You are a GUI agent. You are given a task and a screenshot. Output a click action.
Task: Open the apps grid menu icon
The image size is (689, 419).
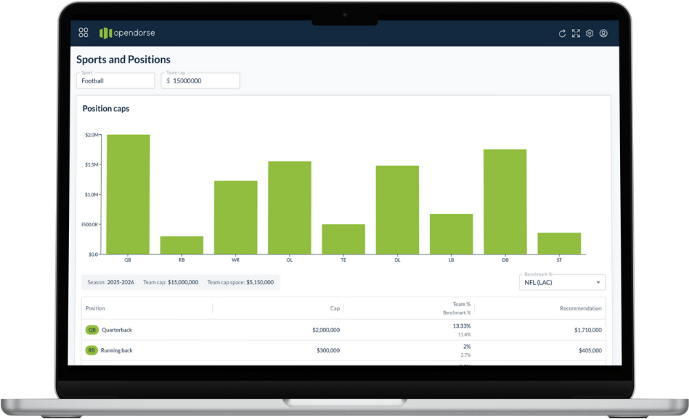(x=83, y=33)
